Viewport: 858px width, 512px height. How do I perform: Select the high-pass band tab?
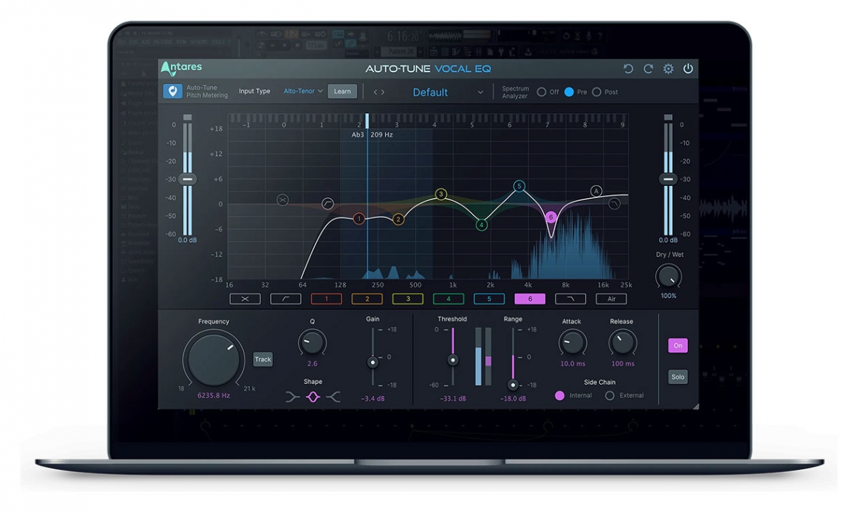(285, 299)
